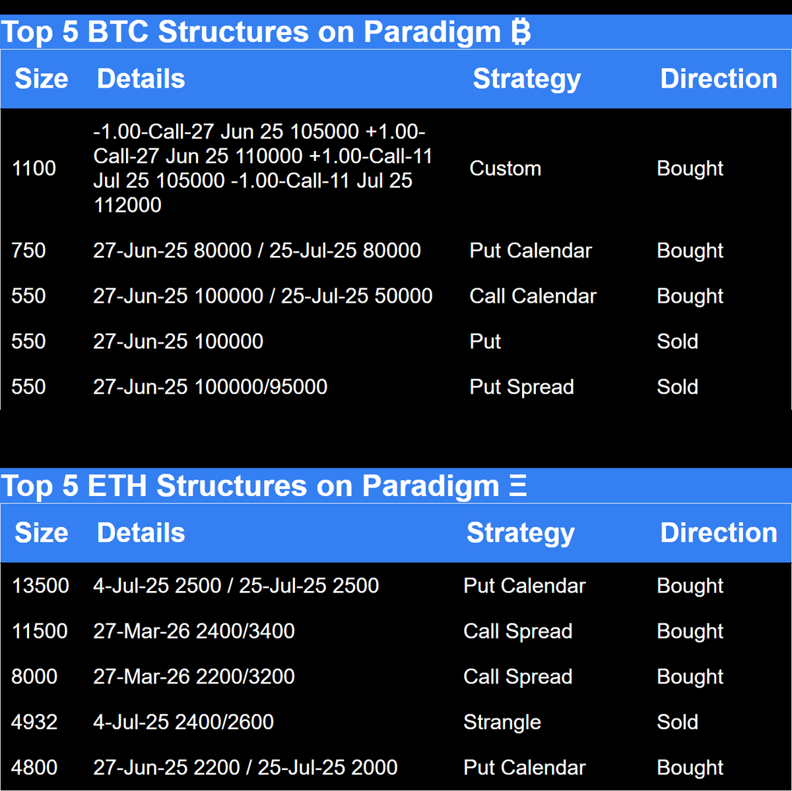Select the '27-Jun-25 100000/95000' details cell
This screenshot has height=791, width=792.
[210, 387]
